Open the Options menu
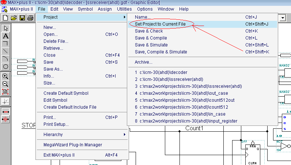Screen dimensions: 291x165 pyautogui.click(x=145, y=9)
